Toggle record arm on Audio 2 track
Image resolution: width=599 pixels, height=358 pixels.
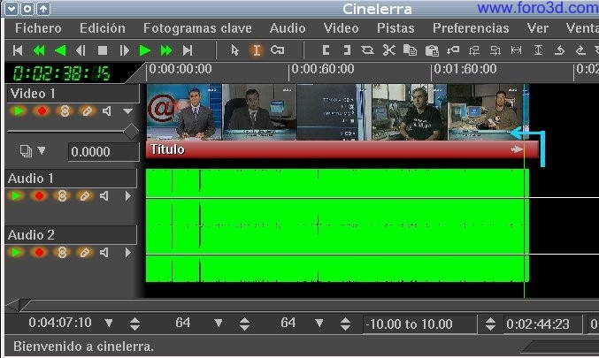pos(39,252)
